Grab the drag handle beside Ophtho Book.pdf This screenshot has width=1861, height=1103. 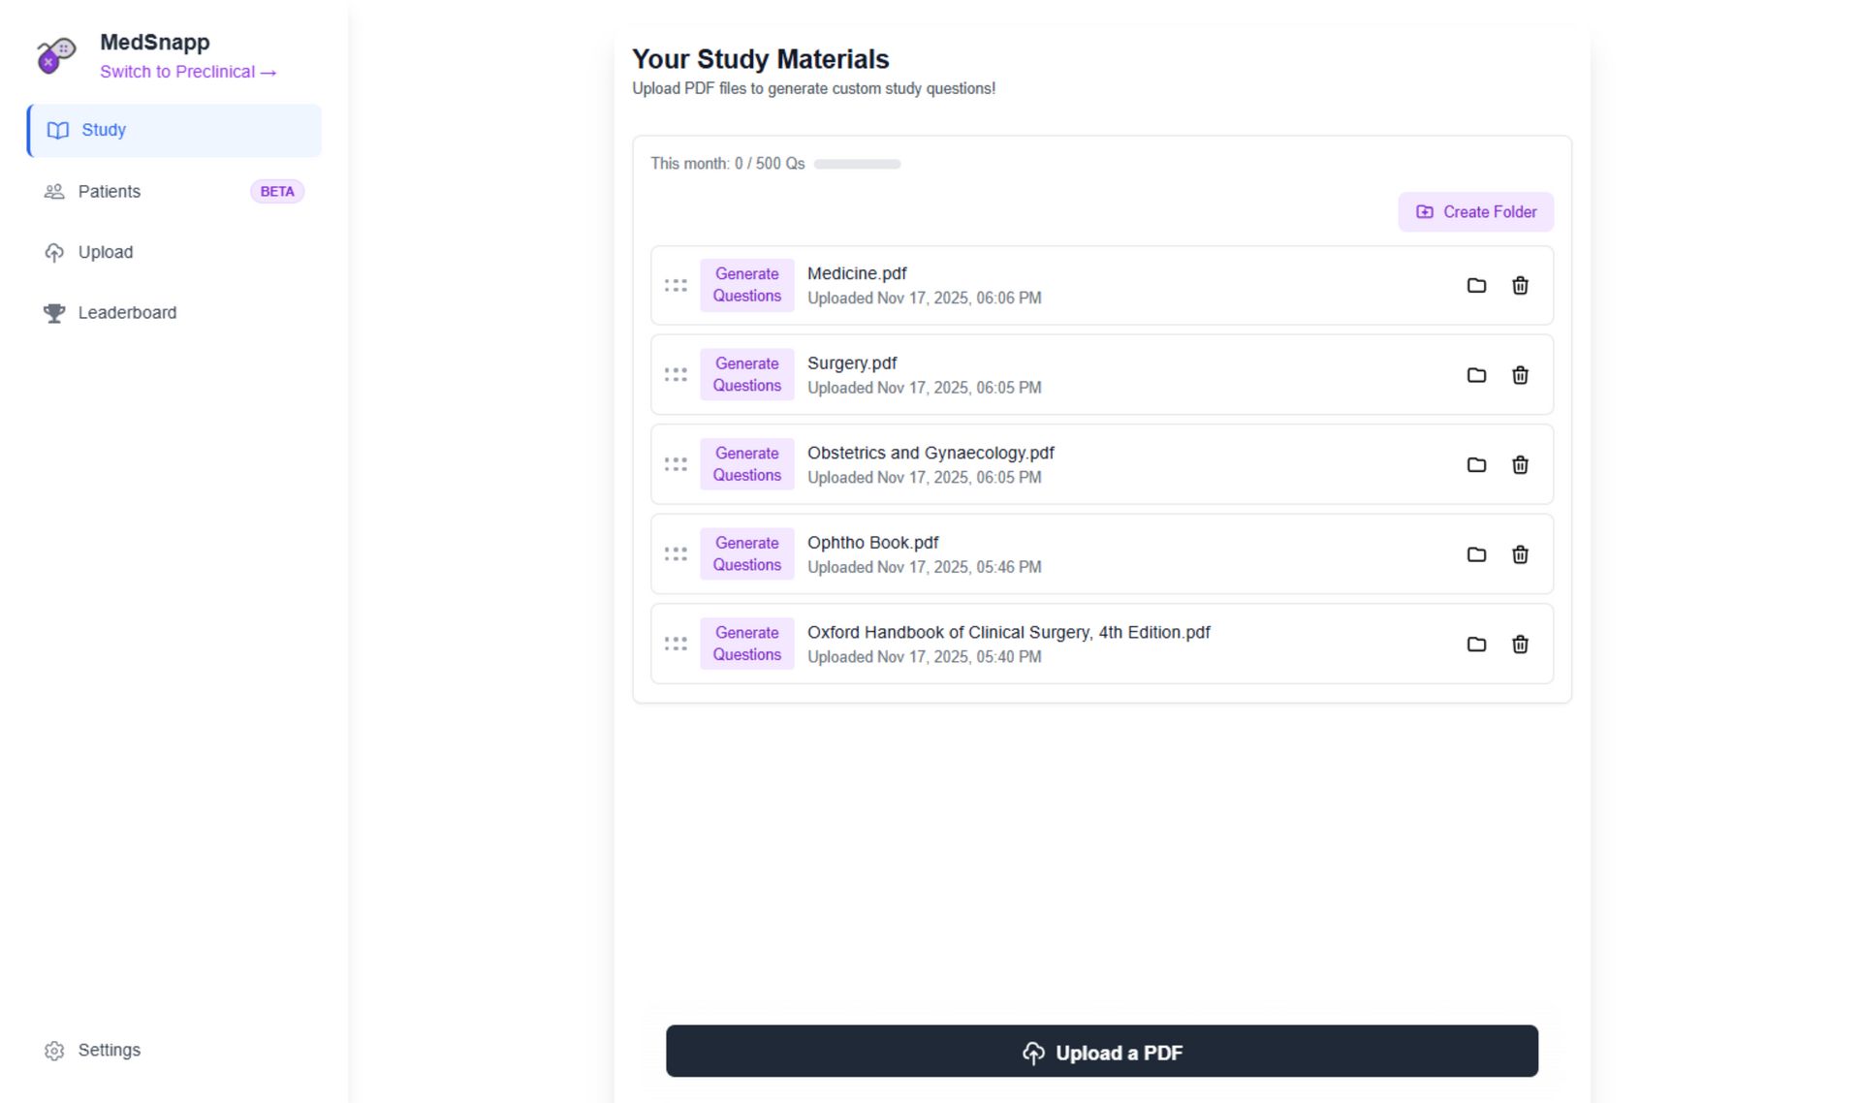pyautogui.click(x=676, y=554)
